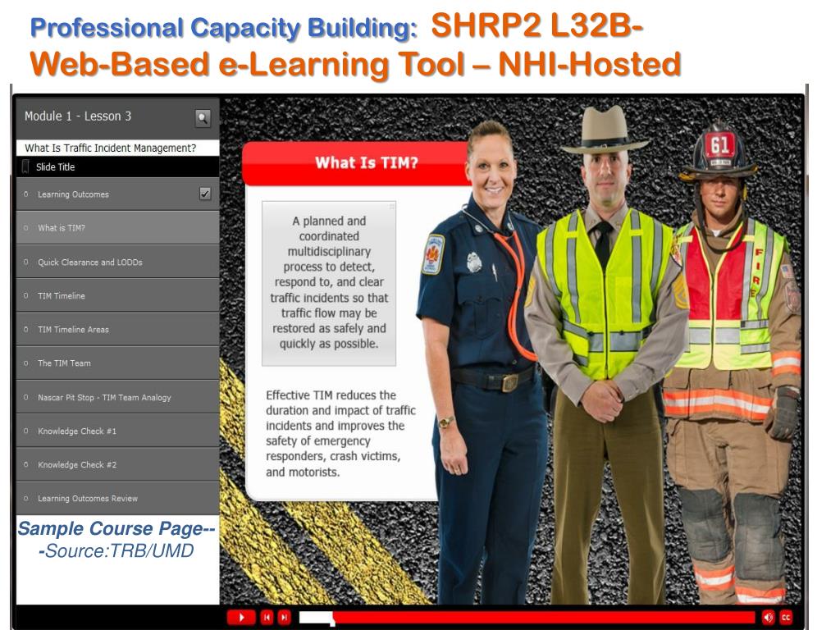840x630 pixels.
Task: Select 'What is TIM?' in table of contents
Action: [x=62, y=228]
